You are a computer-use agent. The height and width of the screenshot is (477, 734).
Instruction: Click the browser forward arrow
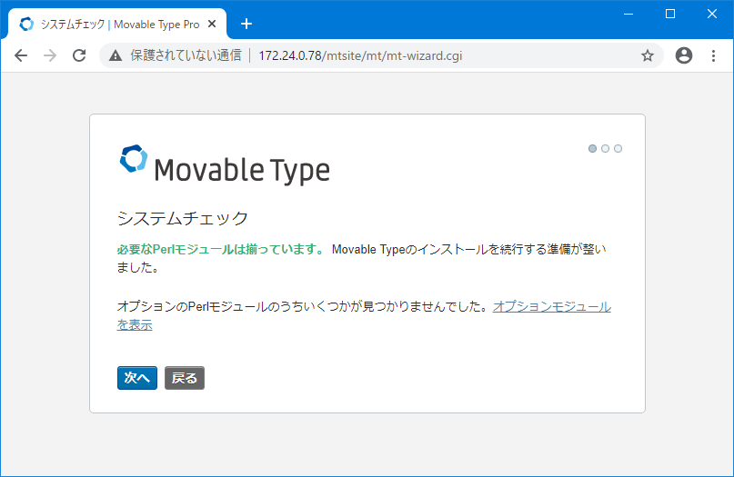(50, 55)
